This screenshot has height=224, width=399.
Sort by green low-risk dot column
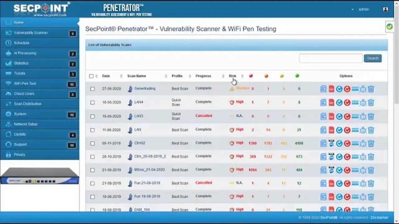click(x=297, y=76)
